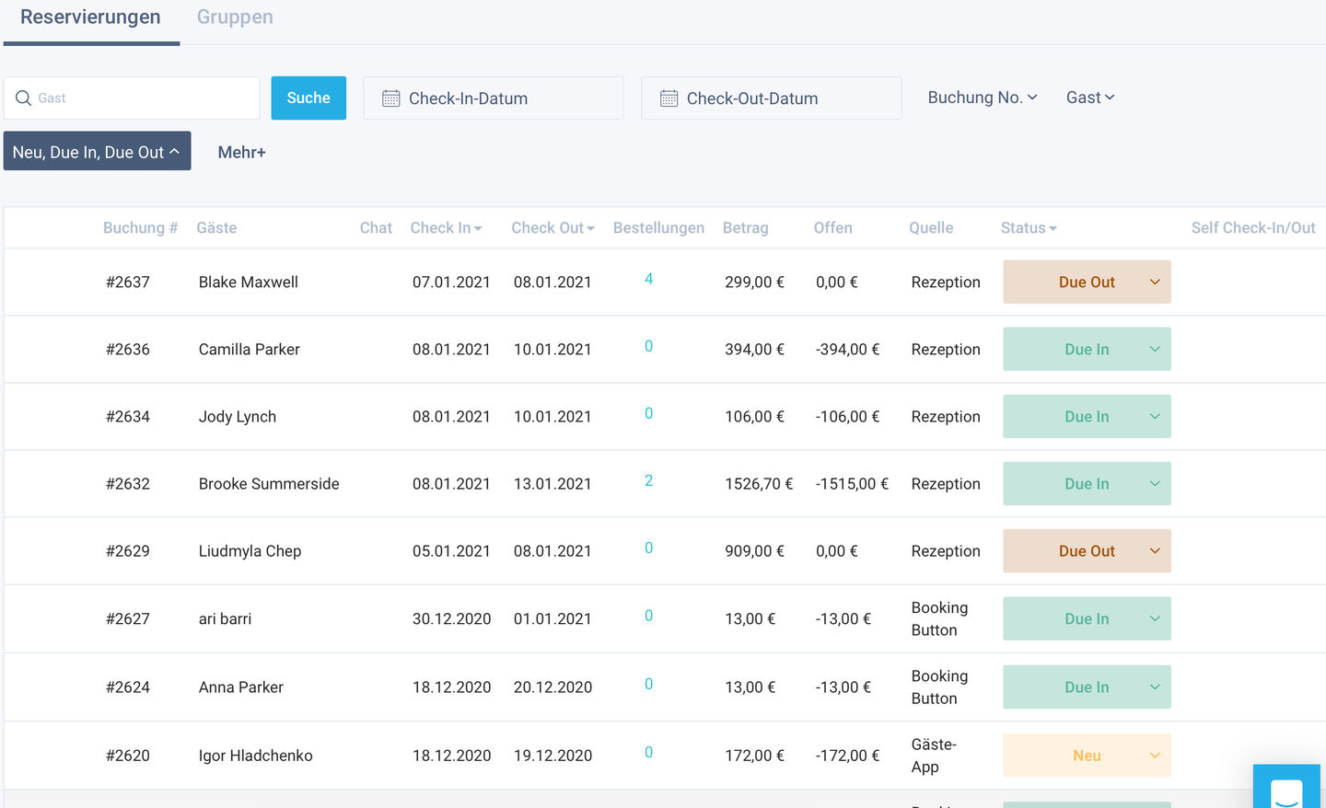Click the magnifier icon in Gast search

24,98
